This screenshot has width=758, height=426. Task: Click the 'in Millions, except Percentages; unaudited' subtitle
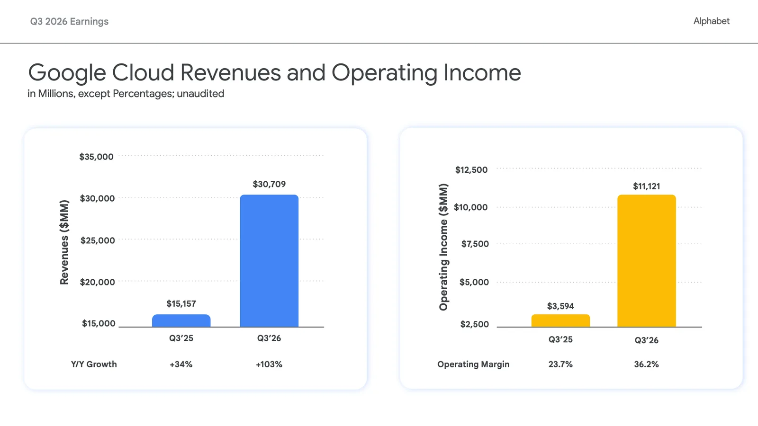tap(126, 94)
